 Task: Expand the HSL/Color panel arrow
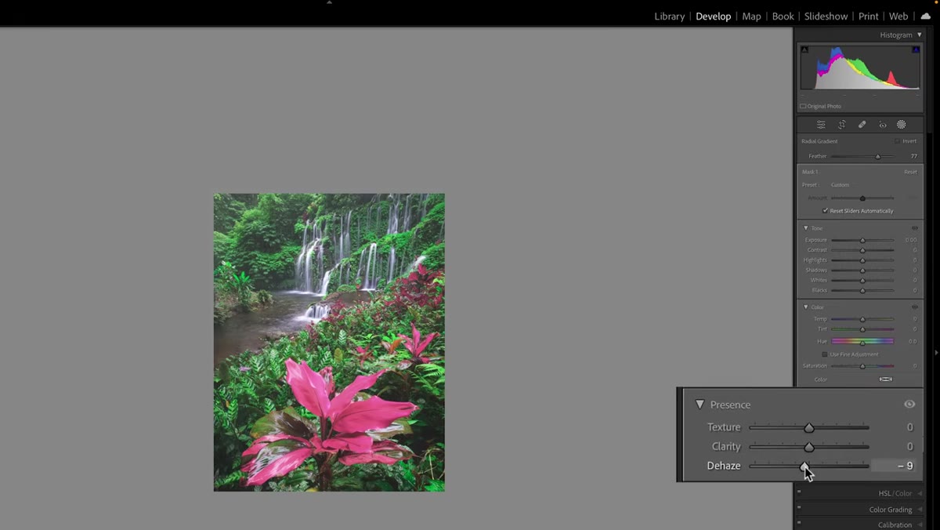(x=920, y=494)
